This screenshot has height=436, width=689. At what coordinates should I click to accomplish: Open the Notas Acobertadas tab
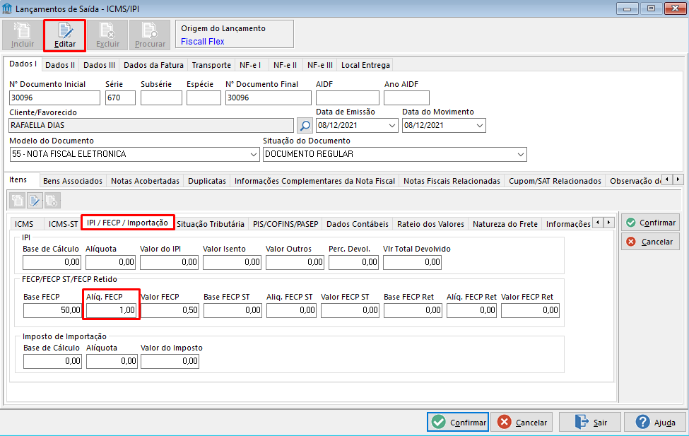click(145, 181)
